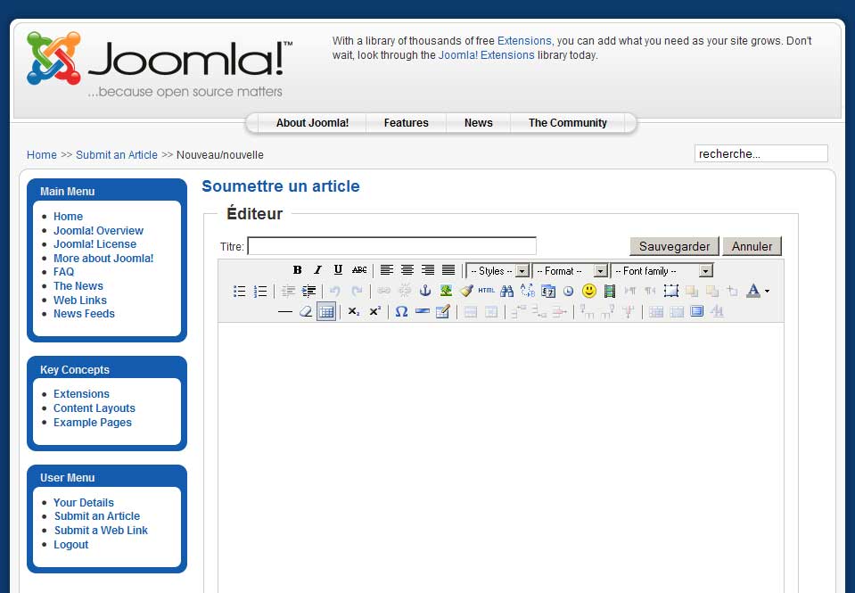The width and height of the screenshot is (855, 593).
Task: Decrease indent with the outdent icon
Action: tap(288, 291)
